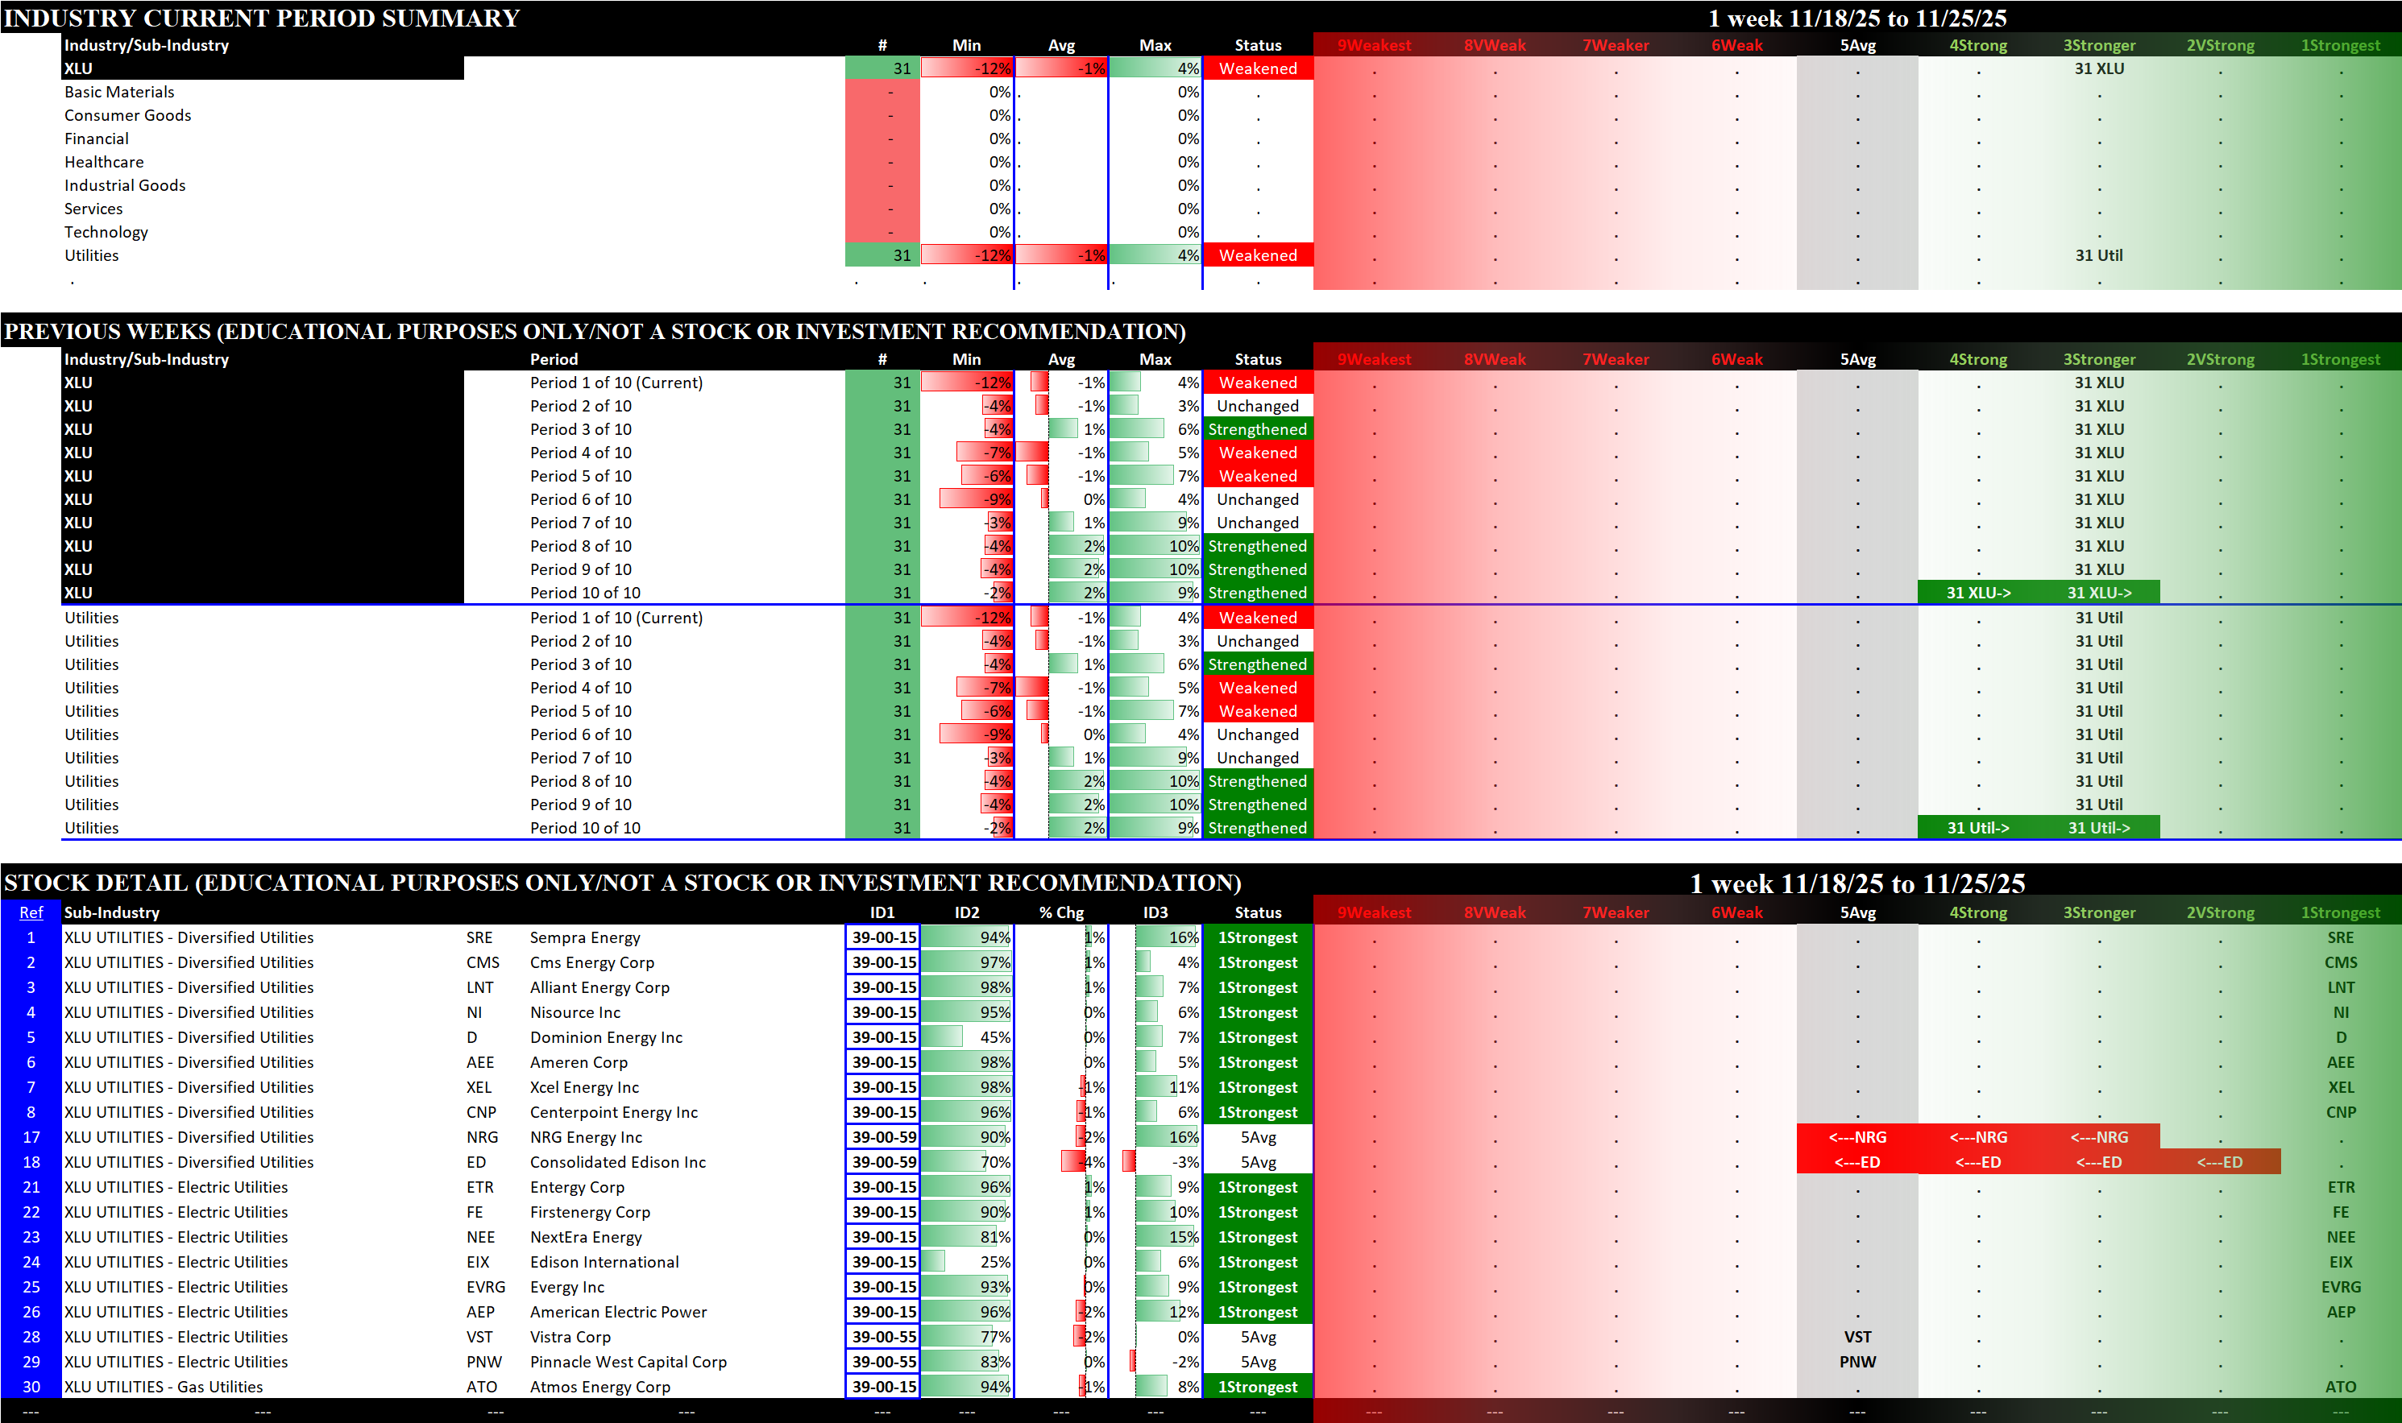
Task: Select the red <---ED cell under 5Avg
Action: click(x=1857, y=1162)
